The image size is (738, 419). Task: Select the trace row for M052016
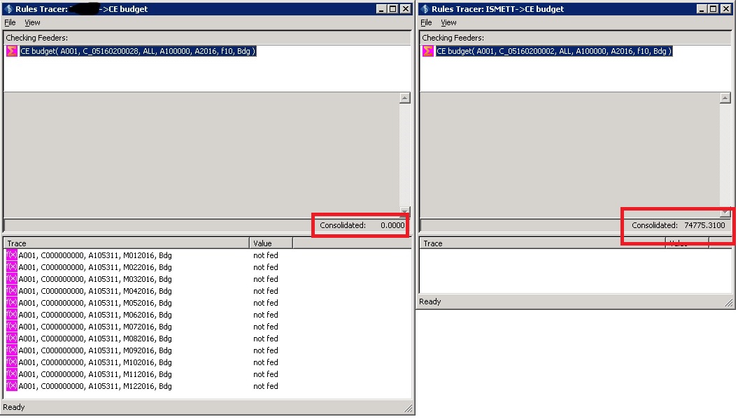click(x=95, y=303)
